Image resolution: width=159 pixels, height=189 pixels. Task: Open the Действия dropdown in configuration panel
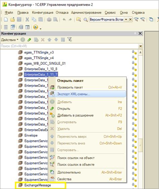(x=10, y=40)
